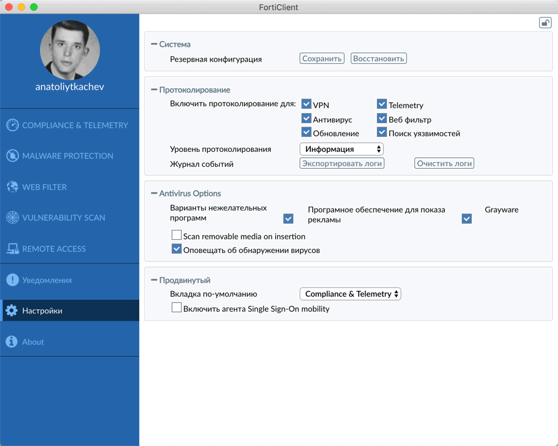Click the Резервная конфигурация label
558x446 pixels.
tap(216, 59)
